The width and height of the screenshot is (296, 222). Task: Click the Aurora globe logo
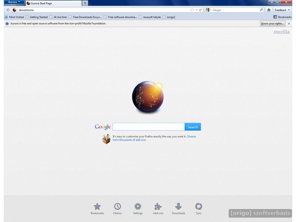click(148, 97)
